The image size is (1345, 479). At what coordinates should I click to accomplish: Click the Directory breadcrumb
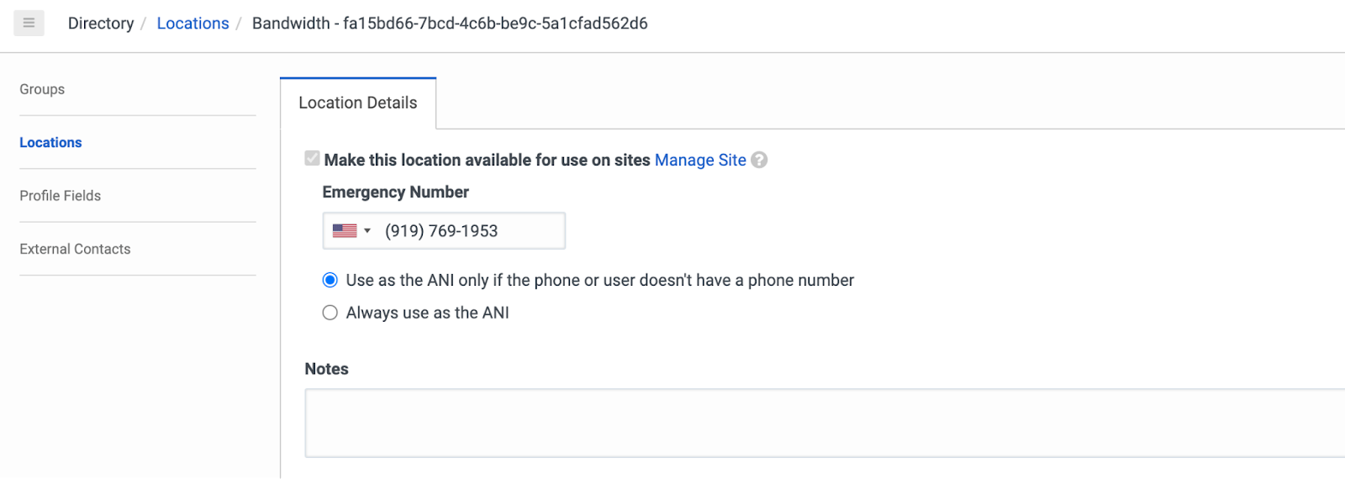101,24
